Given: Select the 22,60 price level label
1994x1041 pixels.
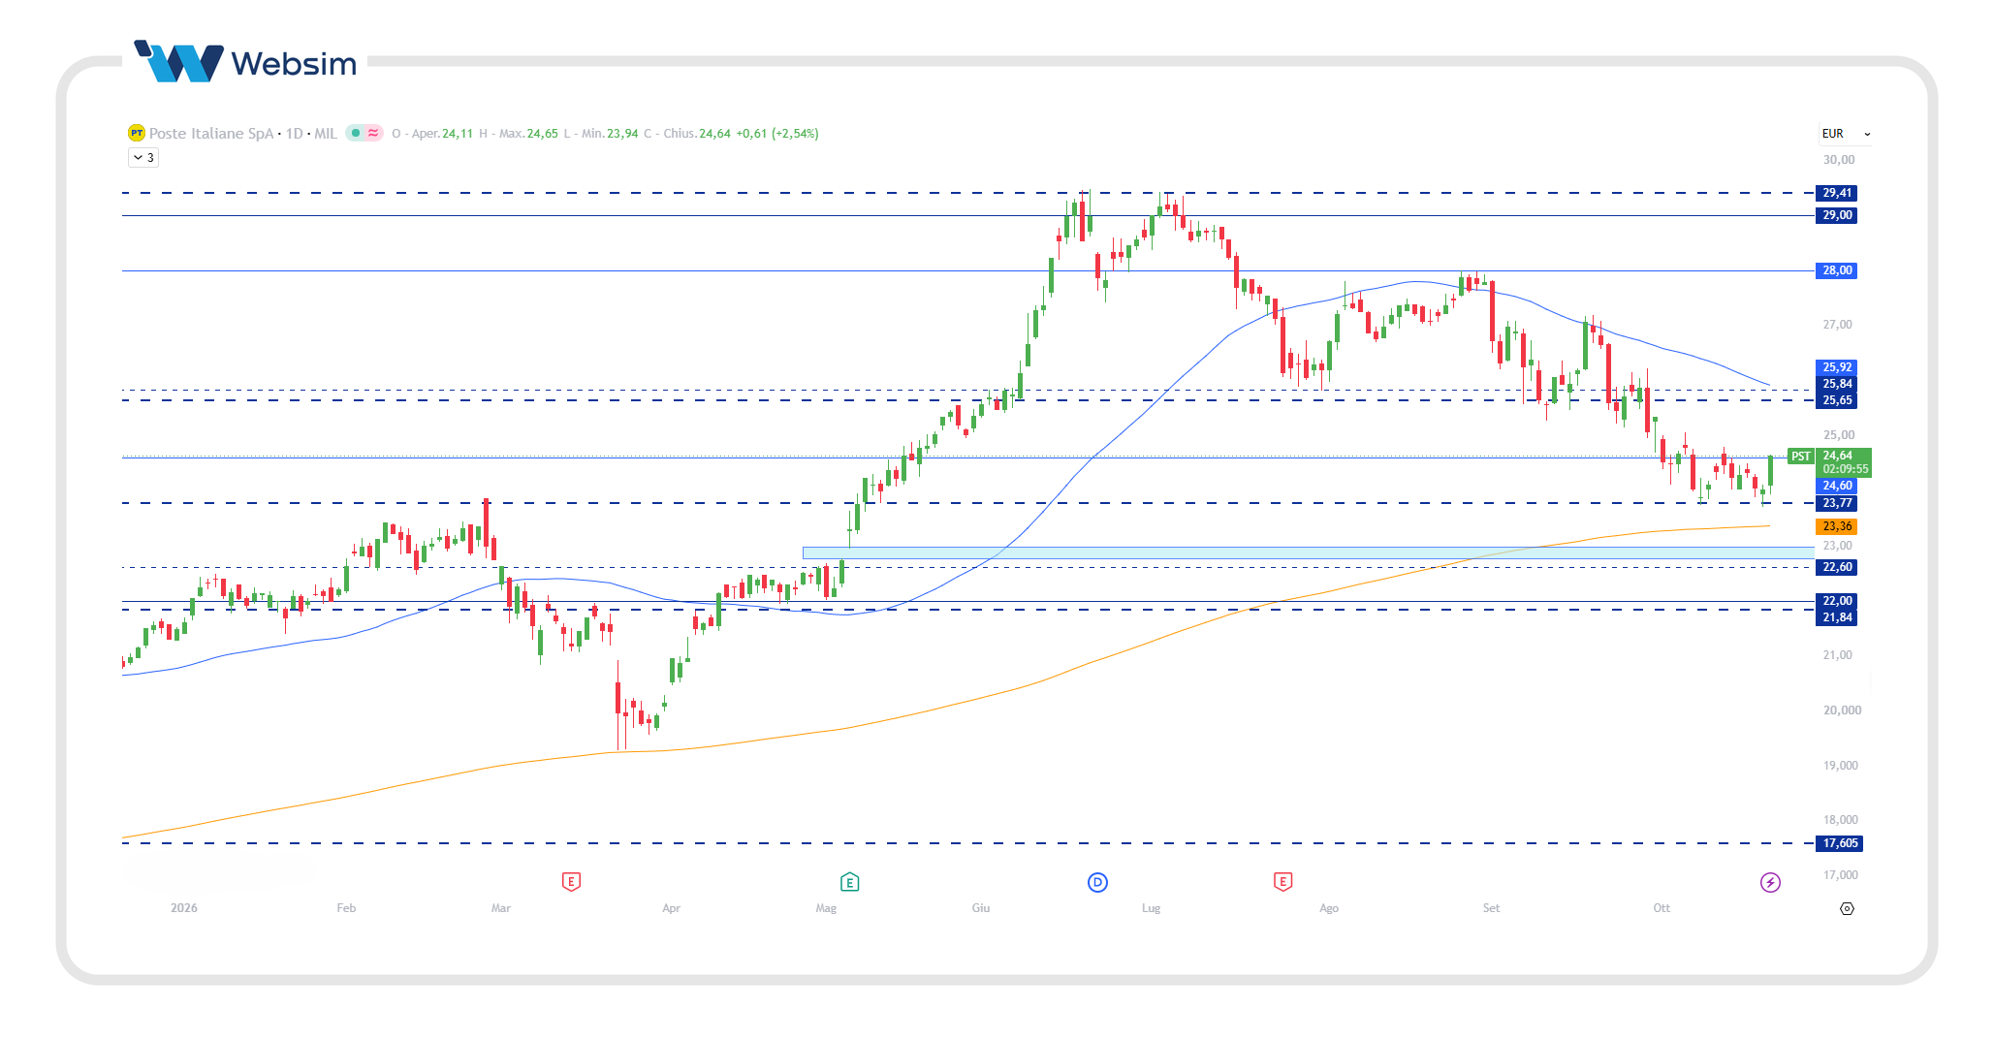Looking at the screenshot, I should 1836,567.
